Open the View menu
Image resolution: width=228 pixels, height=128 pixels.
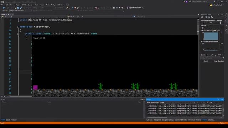[x=12, y=5]
